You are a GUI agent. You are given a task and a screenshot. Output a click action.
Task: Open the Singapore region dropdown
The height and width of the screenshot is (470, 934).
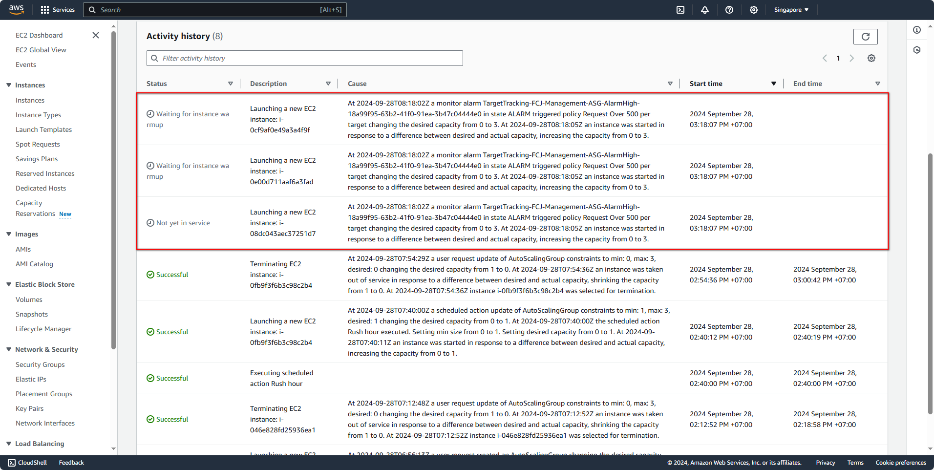tap(790, 10)
